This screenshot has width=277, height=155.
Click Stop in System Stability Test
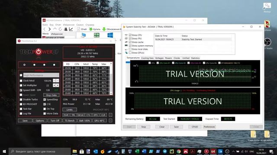coord(143,127)
